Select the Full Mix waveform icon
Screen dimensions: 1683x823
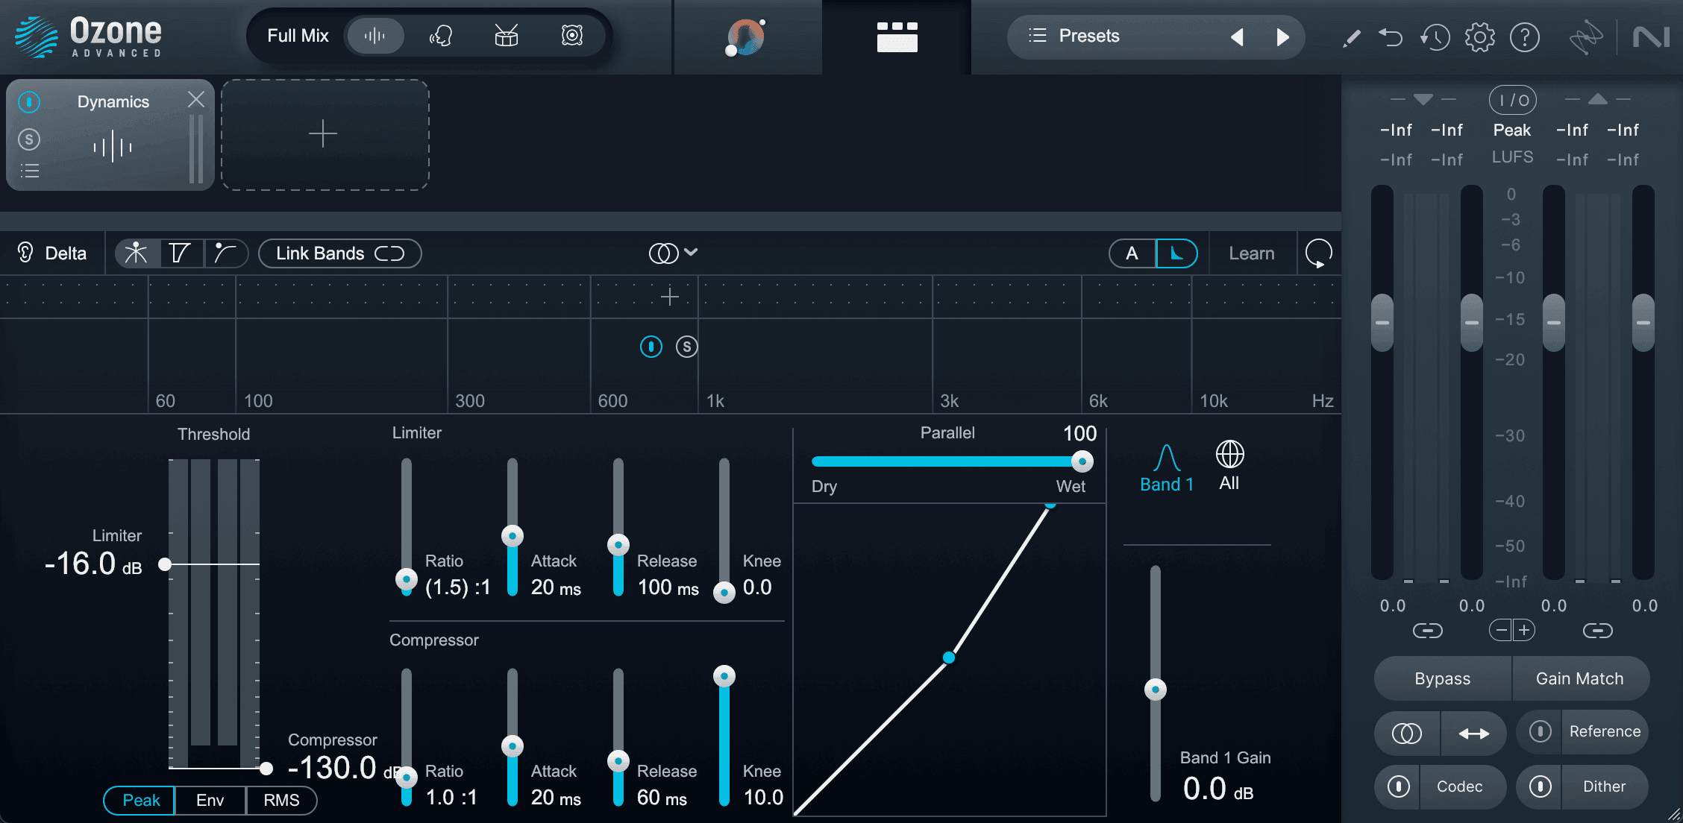375,36
